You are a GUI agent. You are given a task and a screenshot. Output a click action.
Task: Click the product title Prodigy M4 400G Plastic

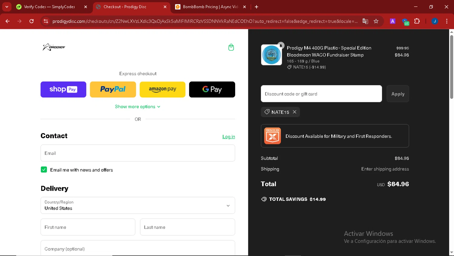[329, 51]
